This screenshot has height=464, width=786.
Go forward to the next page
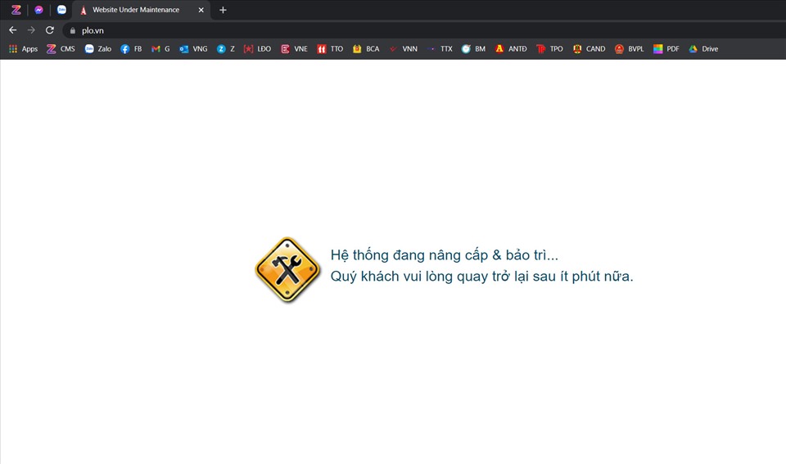point(31,30)
